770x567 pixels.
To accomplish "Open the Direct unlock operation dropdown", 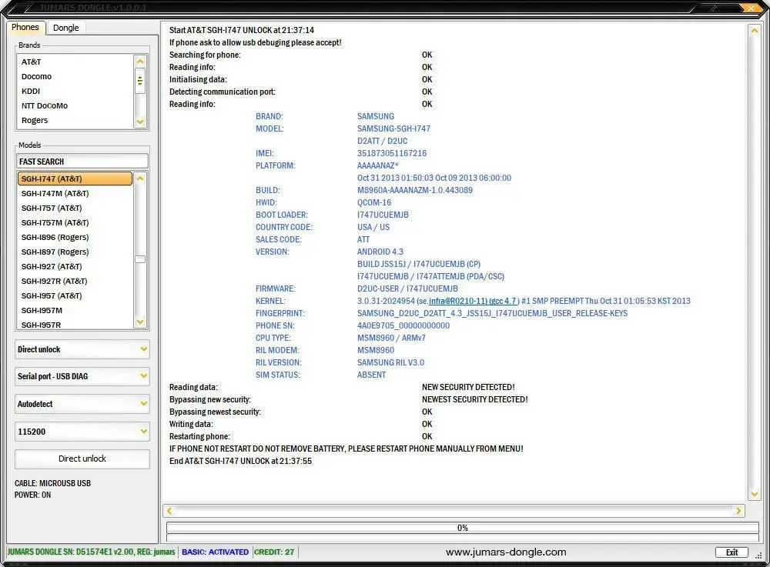I will [x=82, y=349].
